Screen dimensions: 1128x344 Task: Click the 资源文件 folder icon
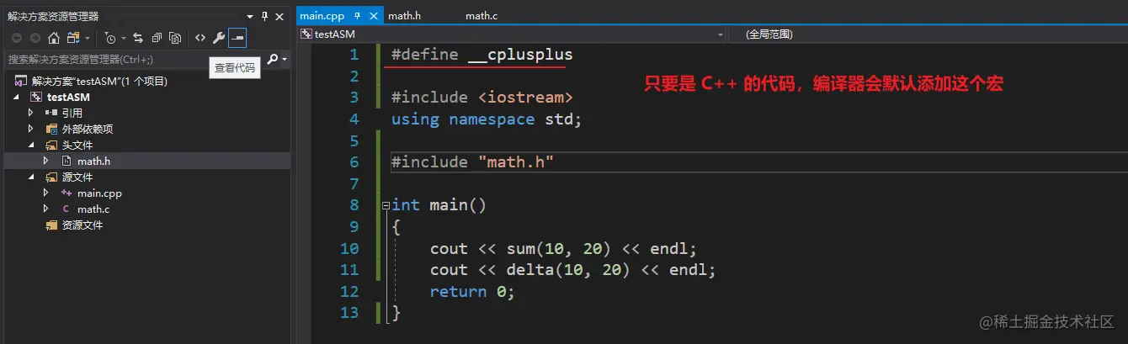pyautogui.click(x=51, y=225)
